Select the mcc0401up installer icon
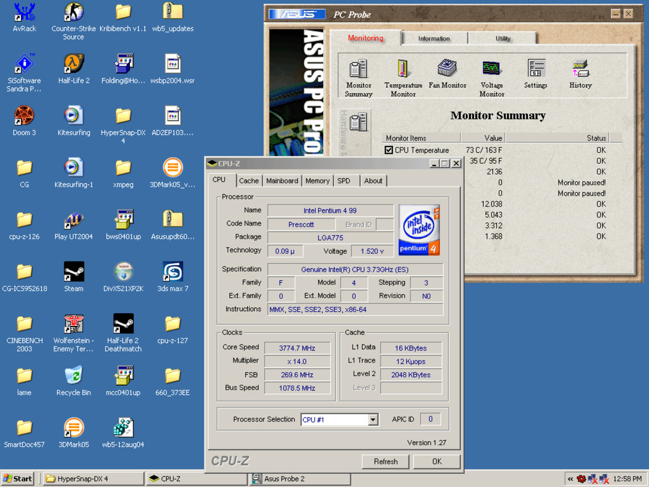 pos(123,381)
